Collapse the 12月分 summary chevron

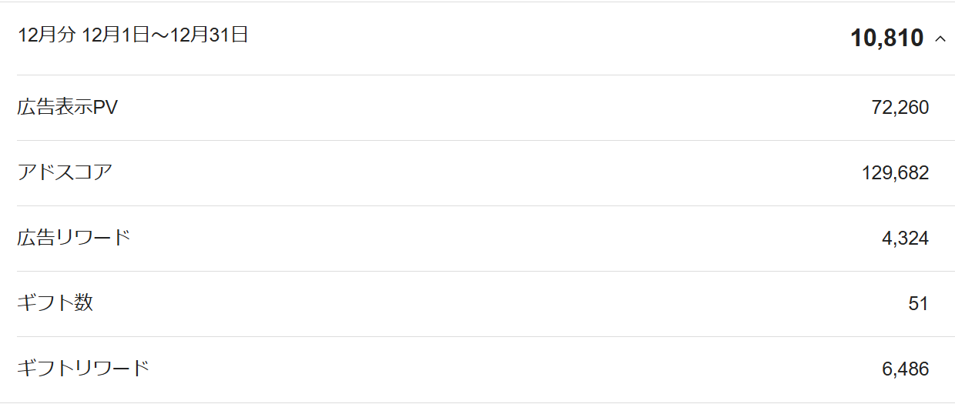(x=940, y=38)
